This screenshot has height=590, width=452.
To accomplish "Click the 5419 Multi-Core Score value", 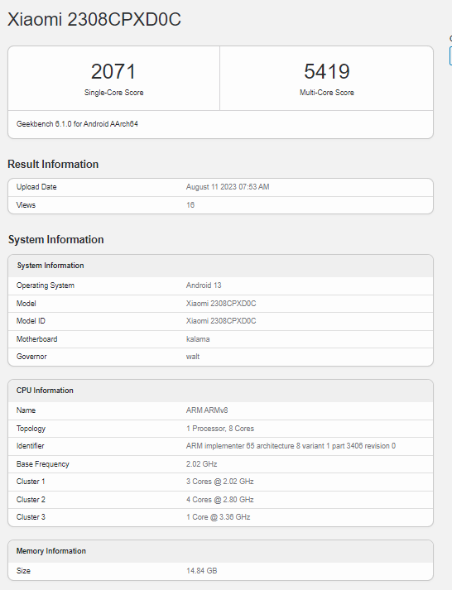I will [327, 71].
